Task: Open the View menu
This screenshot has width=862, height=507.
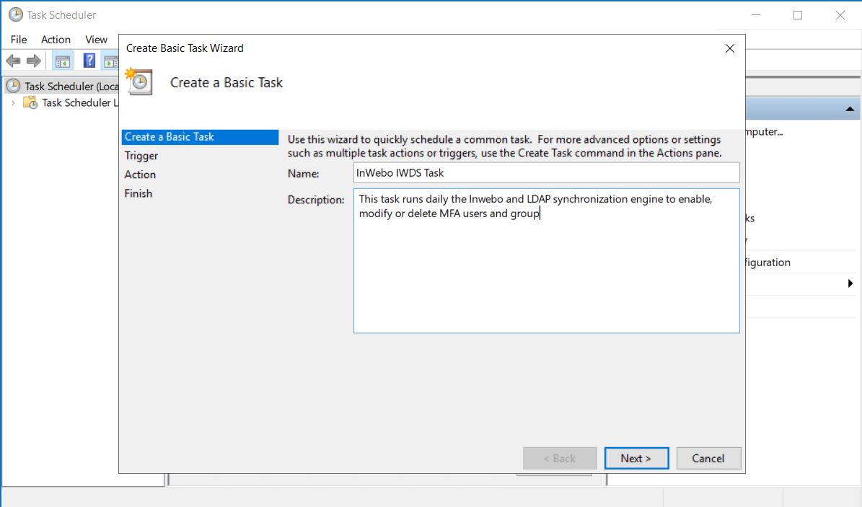Action: tap(96, 40)
